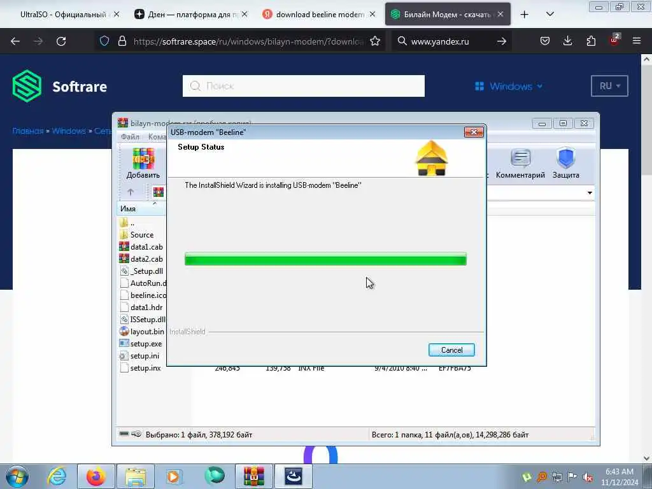Bookmark this page with the star icon

(x=375, y=41)
